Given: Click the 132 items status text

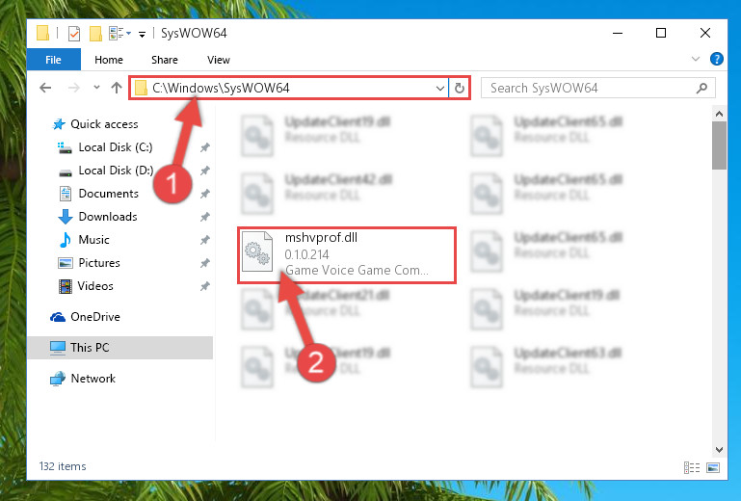Looking at the screenshot, I should coord(63,466).
